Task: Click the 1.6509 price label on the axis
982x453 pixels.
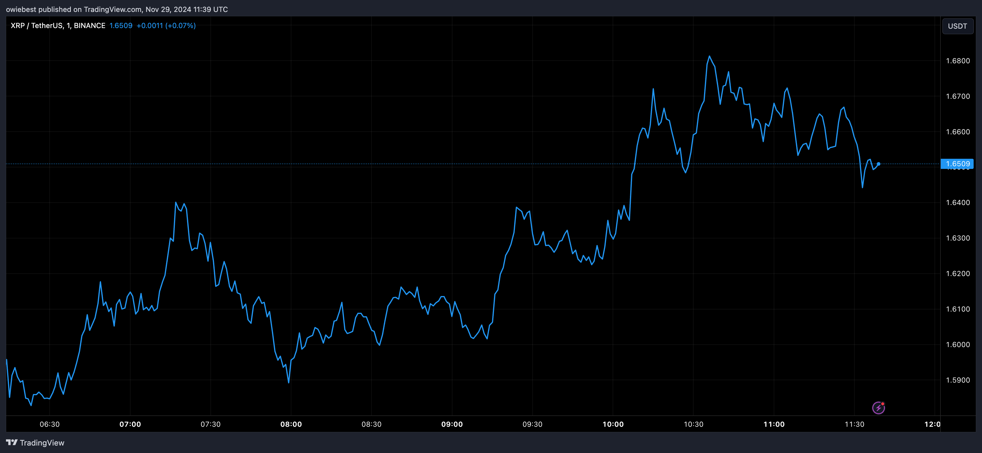Action: click(x=957, y=164)
